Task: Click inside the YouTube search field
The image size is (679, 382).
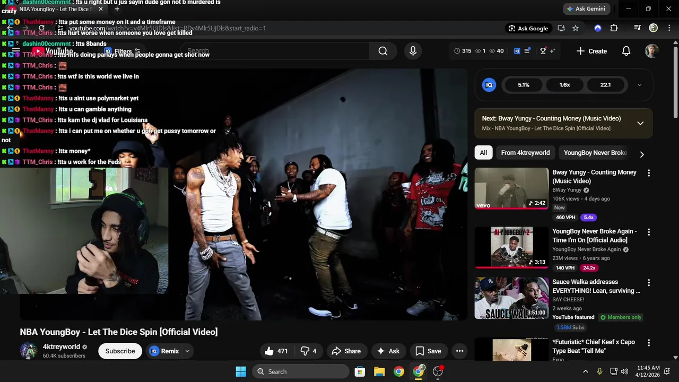Action: click(275, 51)
